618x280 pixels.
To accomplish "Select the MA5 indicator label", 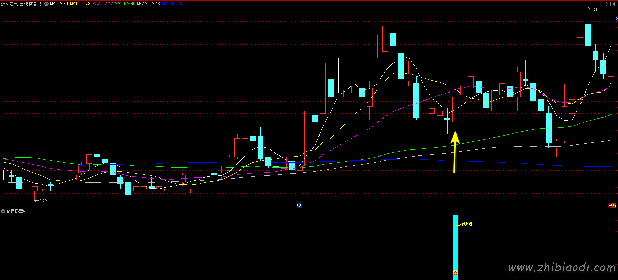I will click(x=59, y=4).
